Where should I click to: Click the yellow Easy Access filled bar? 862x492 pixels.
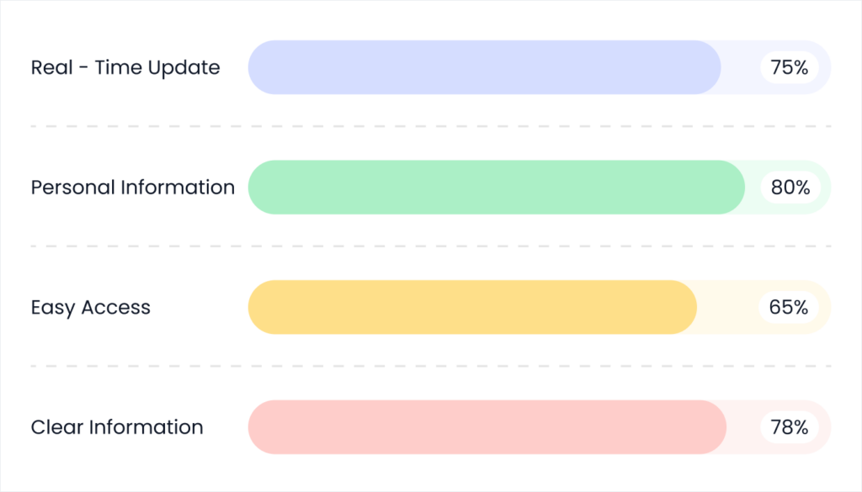[472, 307]
